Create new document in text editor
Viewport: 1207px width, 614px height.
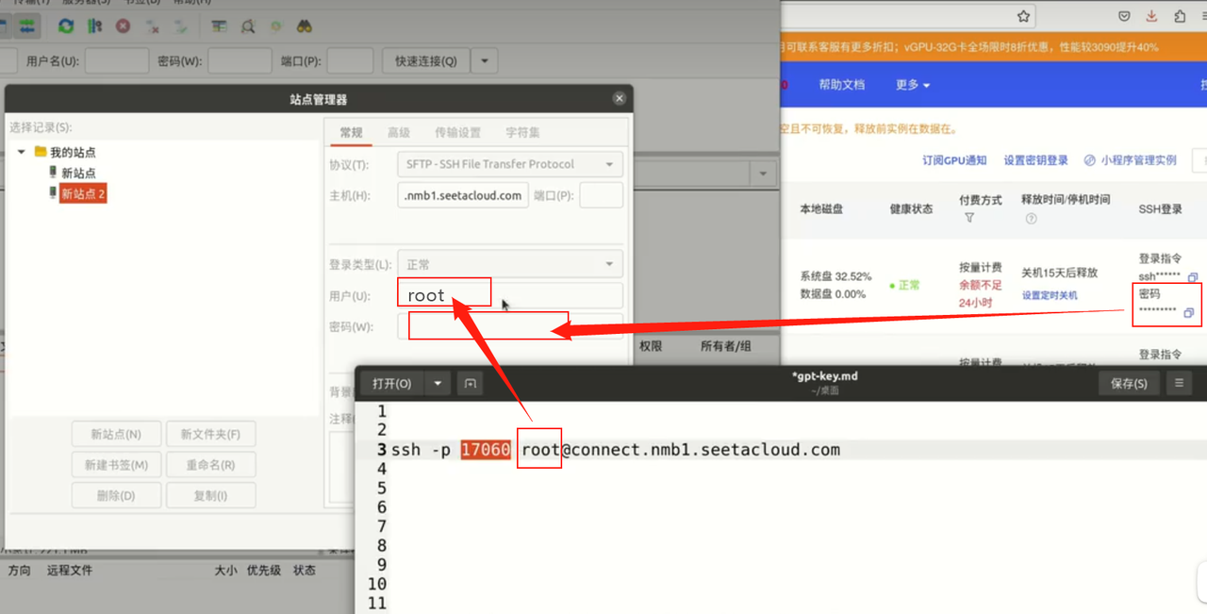point(471,383)
